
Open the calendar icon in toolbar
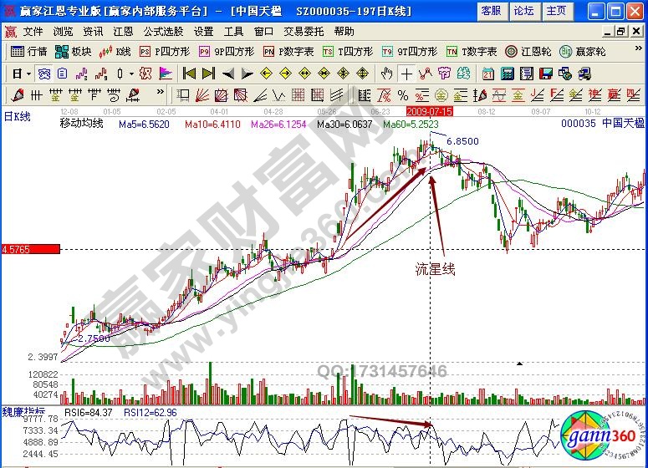[488, 73]
